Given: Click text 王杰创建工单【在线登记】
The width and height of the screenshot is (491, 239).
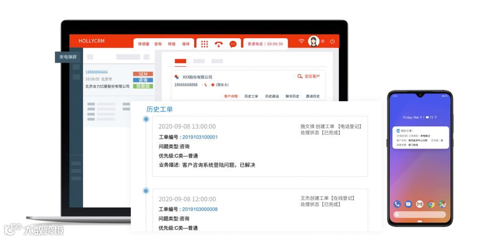Looking at the screenshot, I should tap(328, 198).
